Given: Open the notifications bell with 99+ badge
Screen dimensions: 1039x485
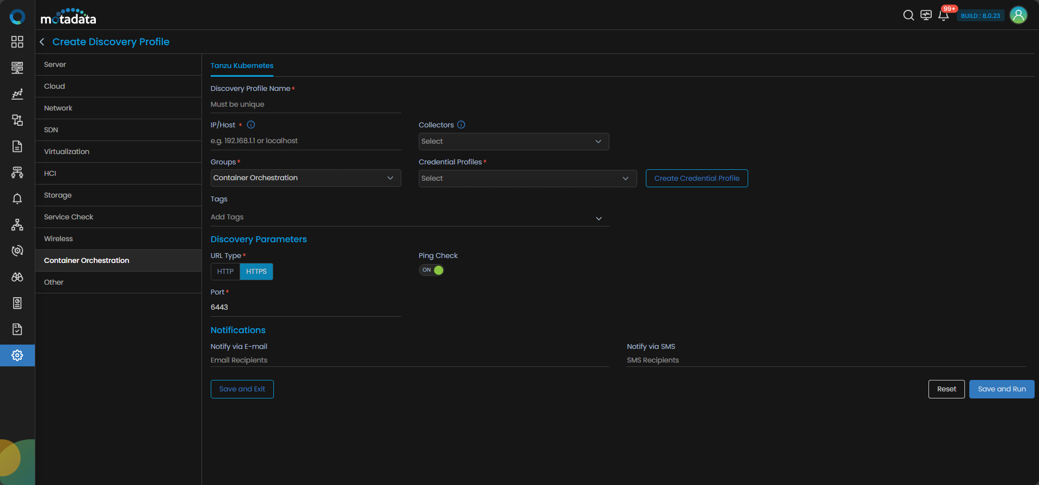Looking at the screenshot, I should click(944, 15).
